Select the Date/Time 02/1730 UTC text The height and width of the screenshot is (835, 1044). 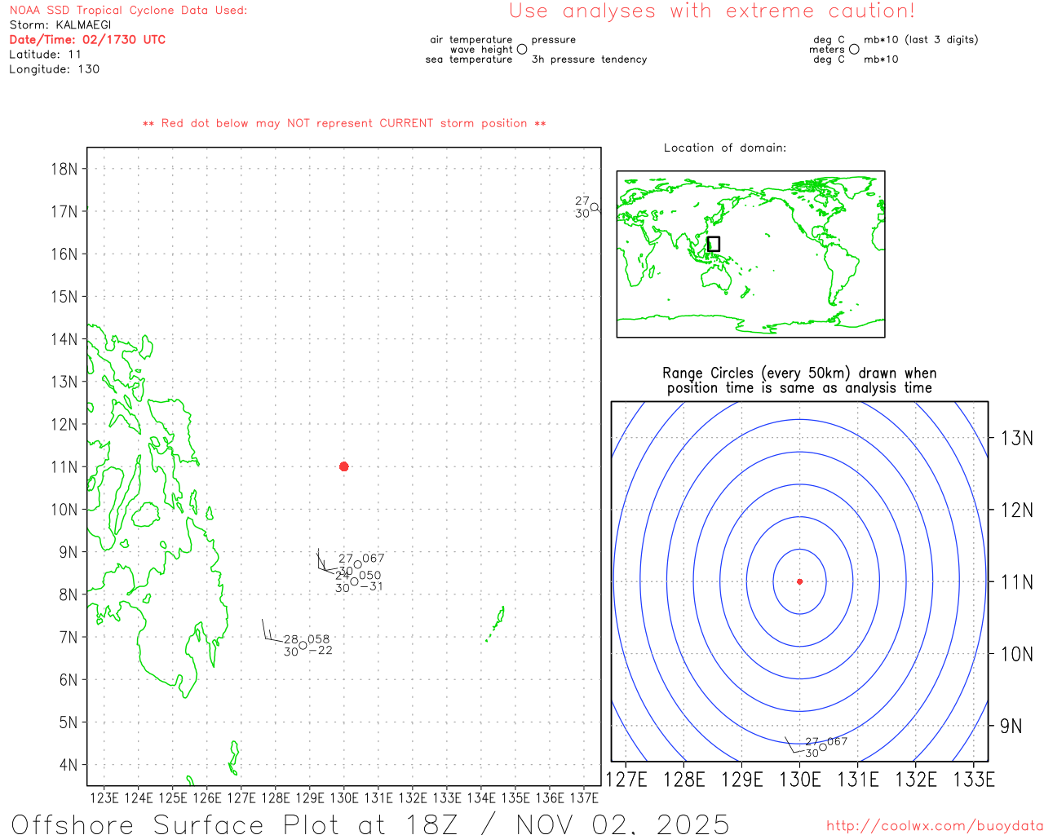click(87, 39)
